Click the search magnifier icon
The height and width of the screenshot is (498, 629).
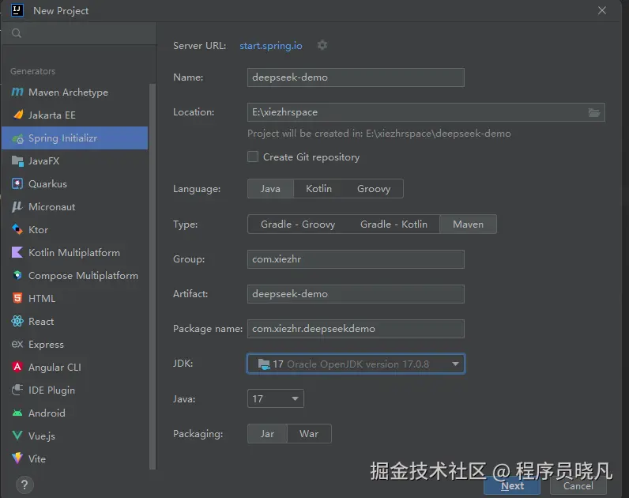[x=17, y=33]
